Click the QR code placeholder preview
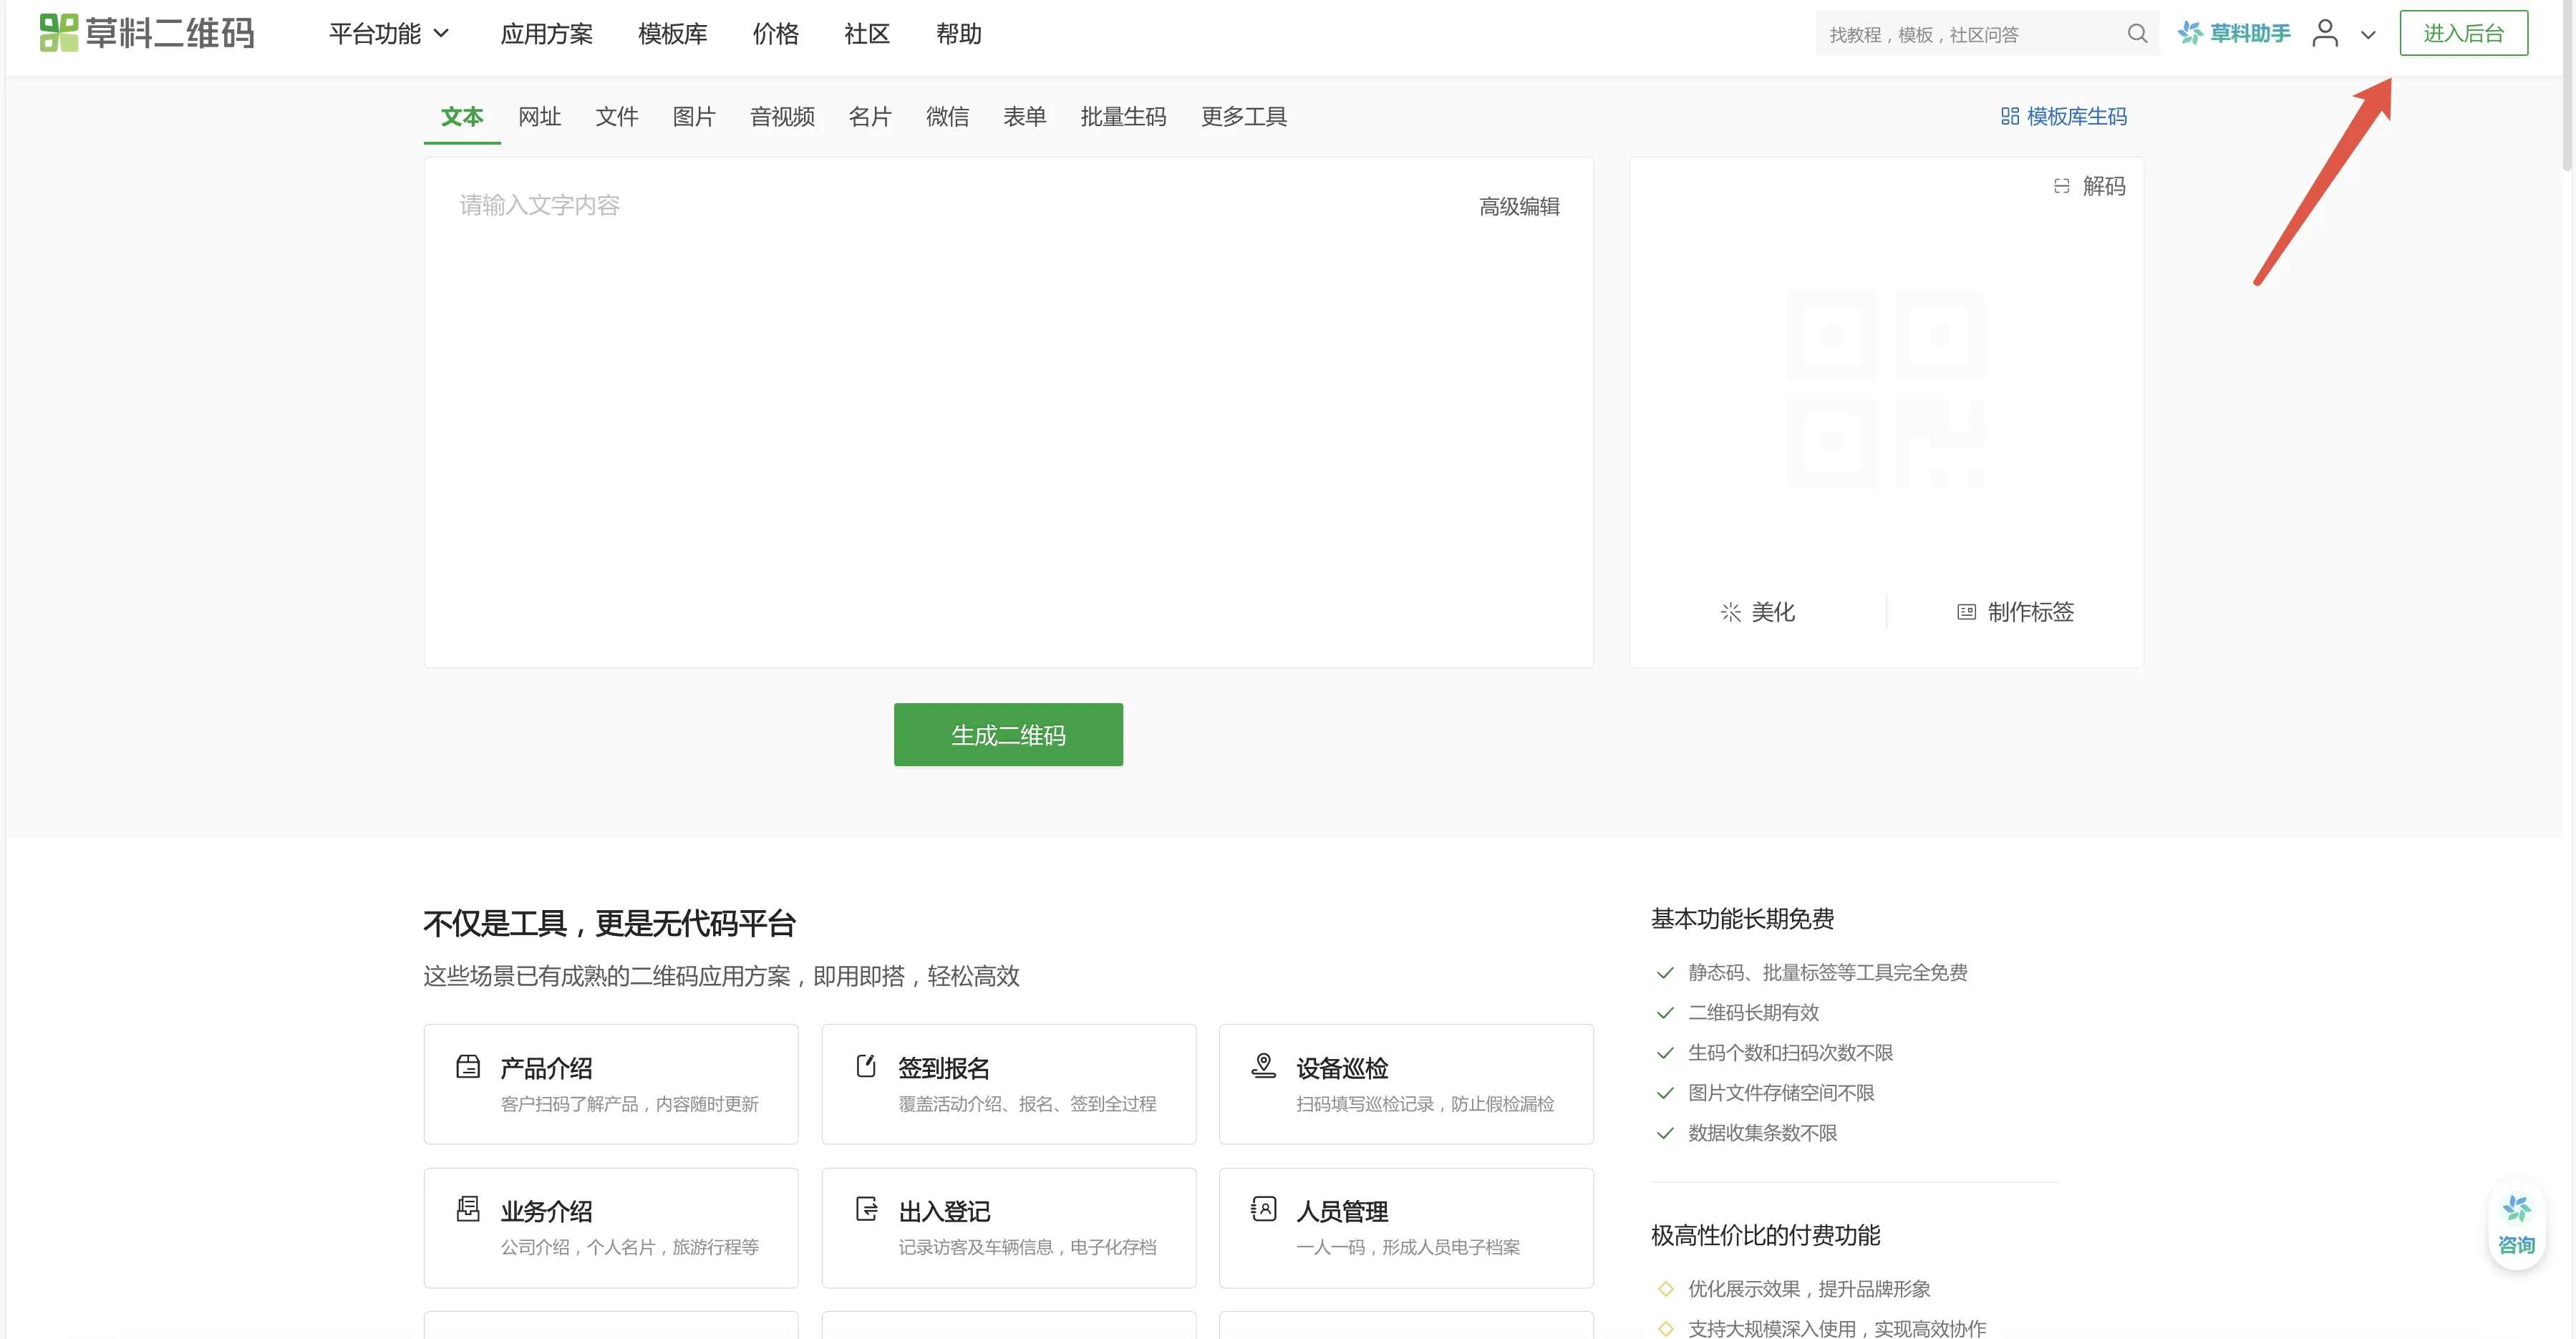2576x1339 pixels. click(x=1886, y=389)
